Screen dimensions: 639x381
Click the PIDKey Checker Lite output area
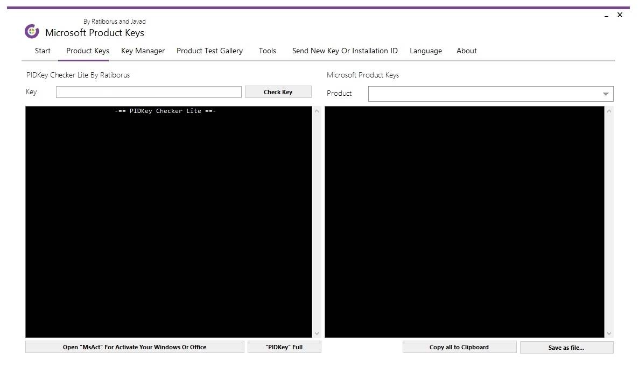tap(168, 222)
